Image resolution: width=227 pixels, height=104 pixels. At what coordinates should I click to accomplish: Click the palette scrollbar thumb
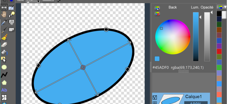(x=224, y=15)
